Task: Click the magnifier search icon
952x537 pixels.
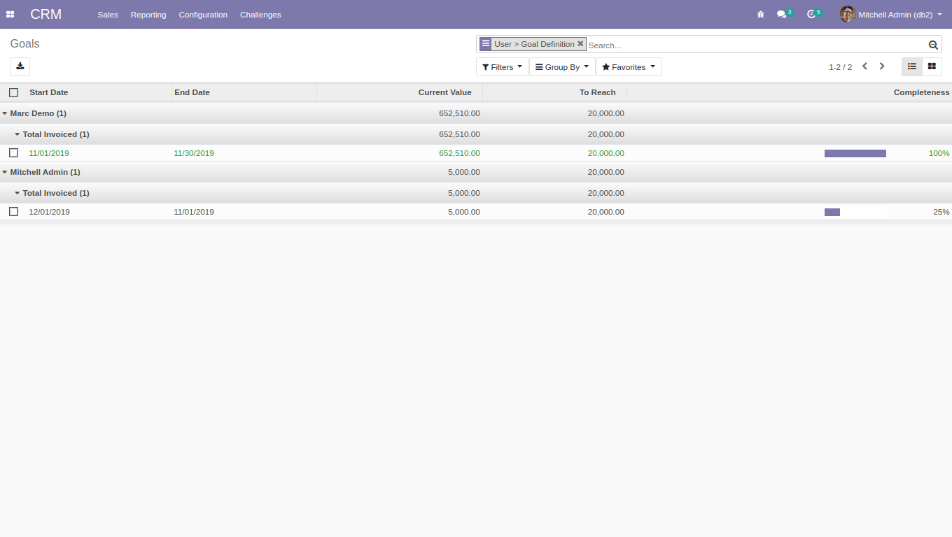Action: coord(933,45)
